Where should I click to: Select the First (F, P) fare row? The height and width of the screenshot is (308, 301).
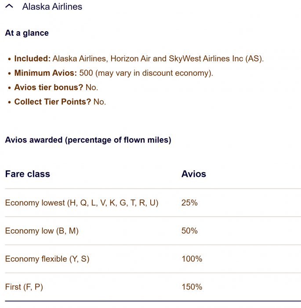pyautogui.click(x=24, y=287)
